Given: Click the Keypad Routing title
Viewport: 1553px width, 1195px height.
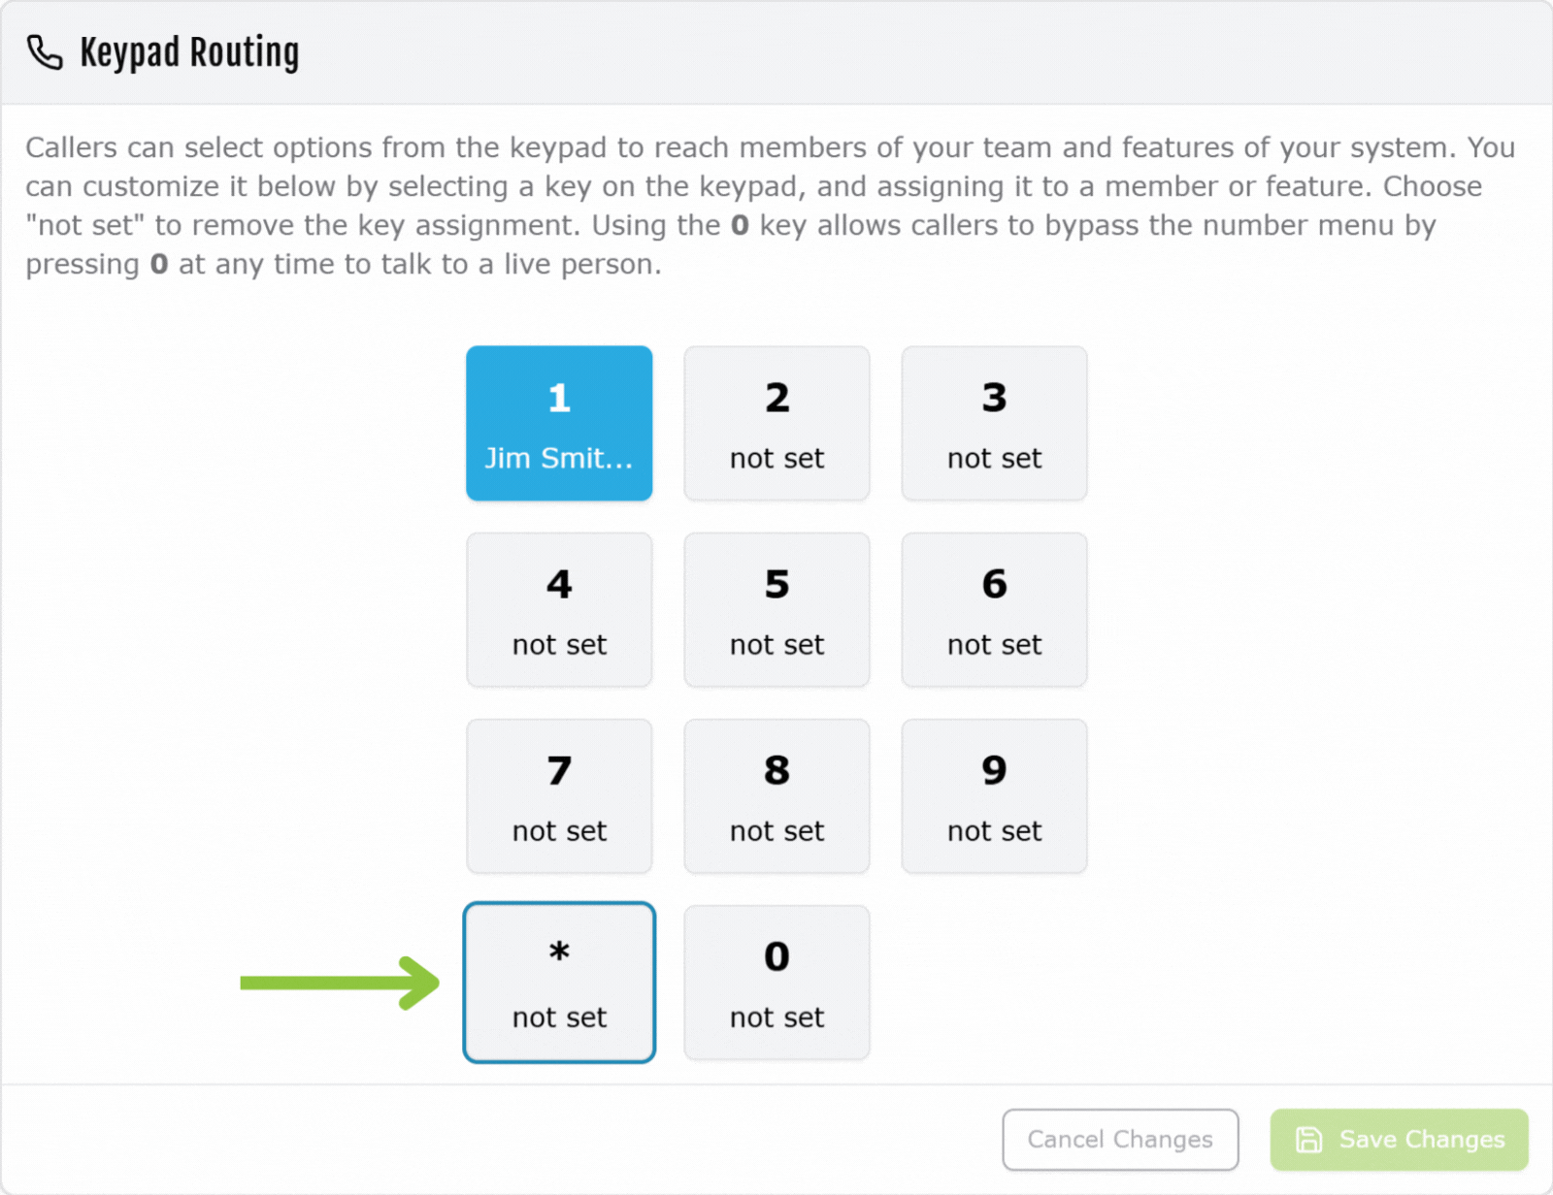Looking at the screenshot, I should click(189, 52).
